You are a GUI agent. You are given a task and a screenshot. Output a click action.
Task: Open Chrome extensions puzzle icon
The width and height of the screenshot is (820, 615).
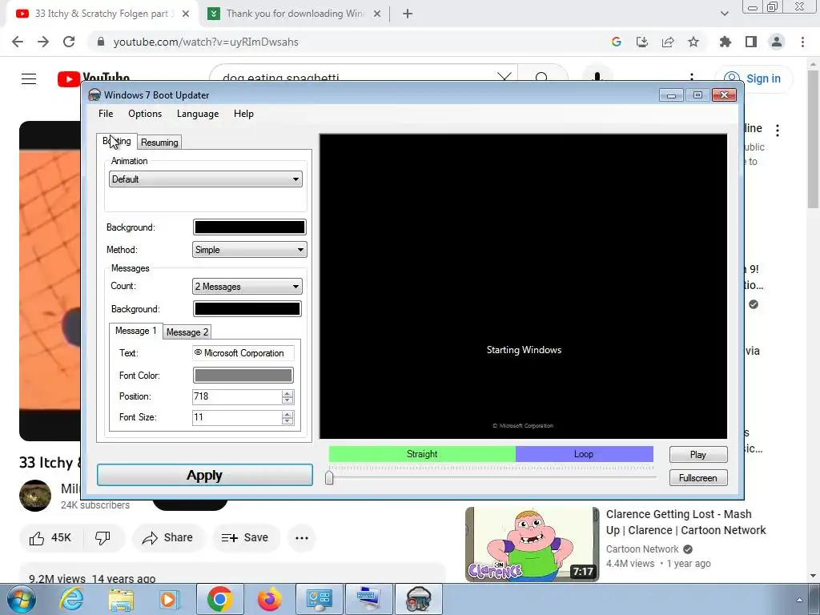726,42
